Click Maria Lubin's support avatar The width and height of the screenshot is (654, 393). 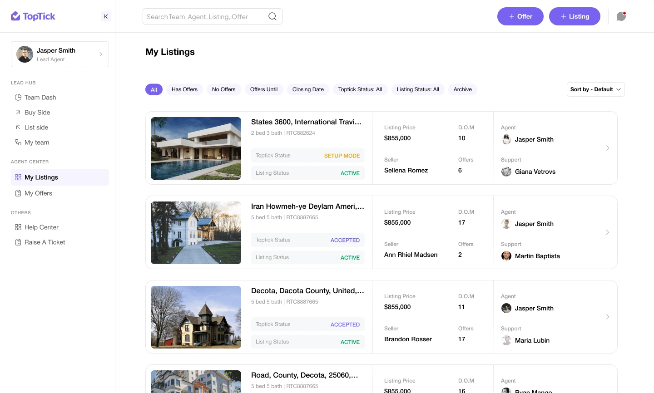[x=506, y=340]
